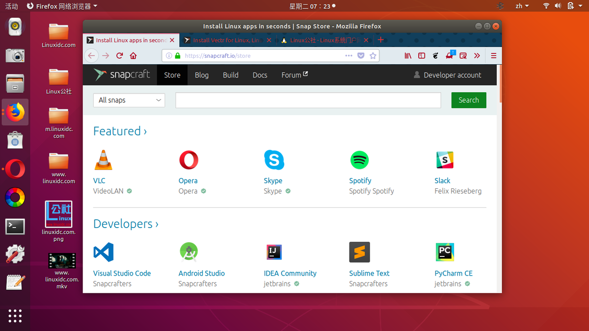Open page actions three-dot menu
This screenshot has height=331, width=589.
[348, 55]
